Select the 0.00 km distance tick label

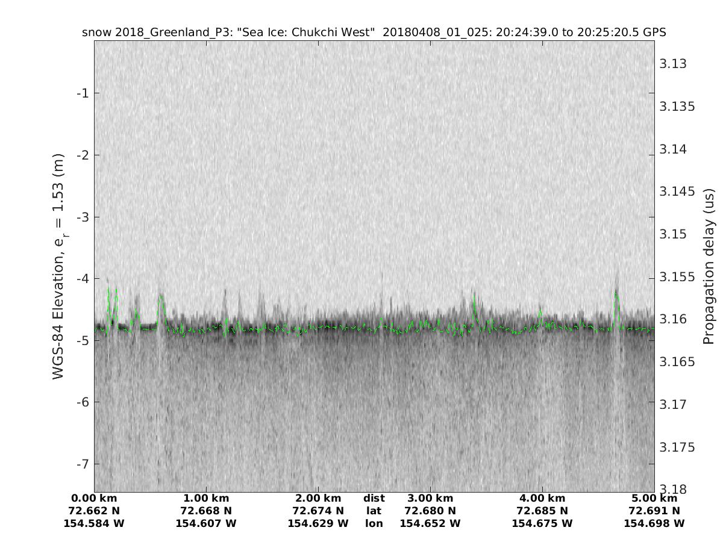[94, 498]
